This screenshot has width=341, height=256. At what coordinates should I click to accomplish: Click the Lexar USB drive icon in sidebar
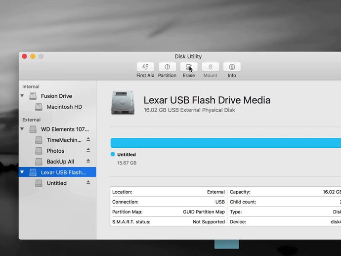coord(33,172)
